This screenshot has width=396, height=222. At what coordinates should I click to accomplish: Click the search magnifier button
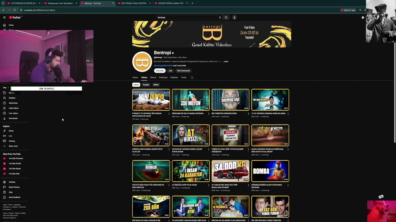click(x=226, y=18)
